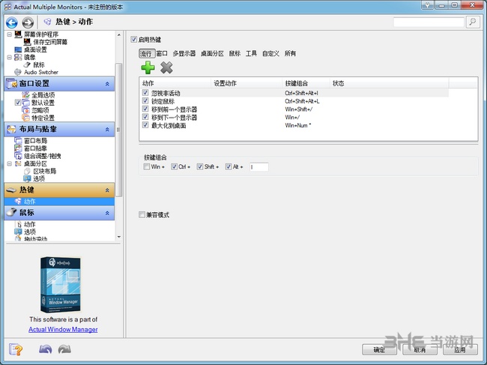Open Actual Window Manager link
The height and width of the screenshot is (365, 487).
pos(63,329)
